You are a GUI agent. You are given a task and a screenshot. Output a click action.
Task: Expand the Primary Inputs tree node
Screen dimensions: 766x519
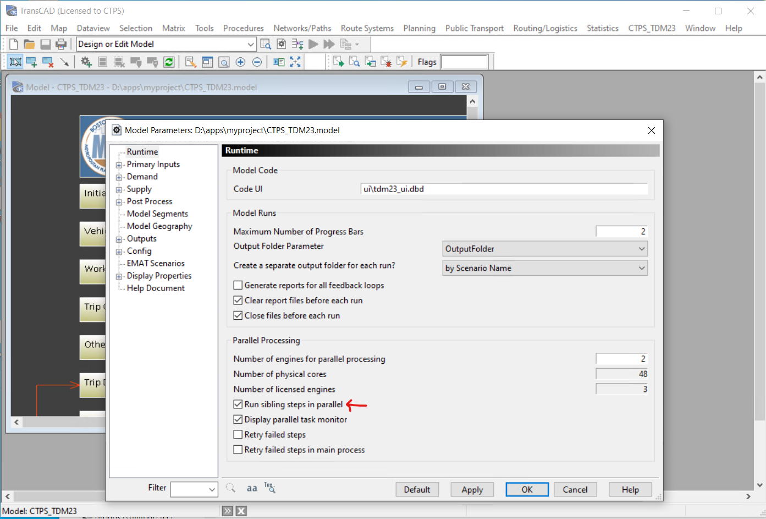pos(119,165)
